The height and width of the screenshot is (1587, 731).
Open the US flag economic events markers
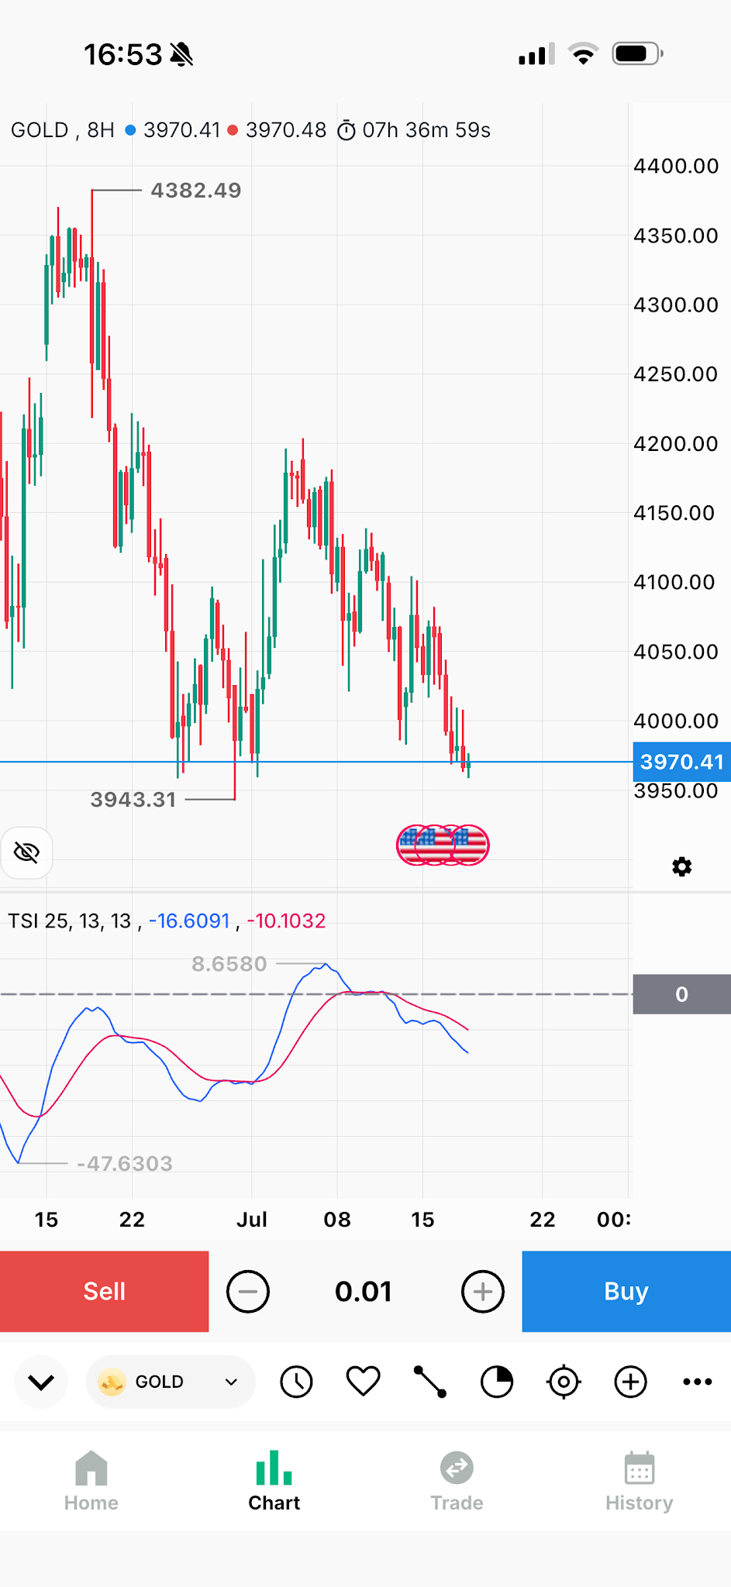[x=443, y=845]
